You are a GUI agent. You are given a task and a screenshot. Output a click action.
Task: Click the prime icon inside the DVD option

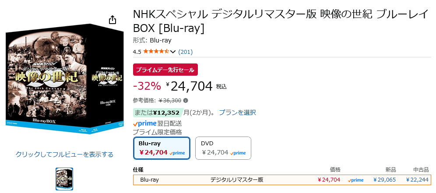[x=238, y=153]
